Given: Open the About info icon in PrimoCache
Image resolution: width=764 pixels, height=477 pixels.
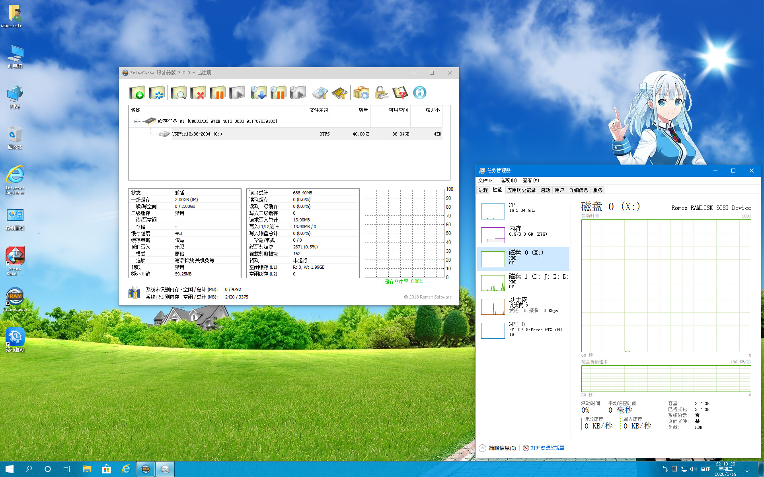Looking at the screenshot, I should click(x=420, y=93).
